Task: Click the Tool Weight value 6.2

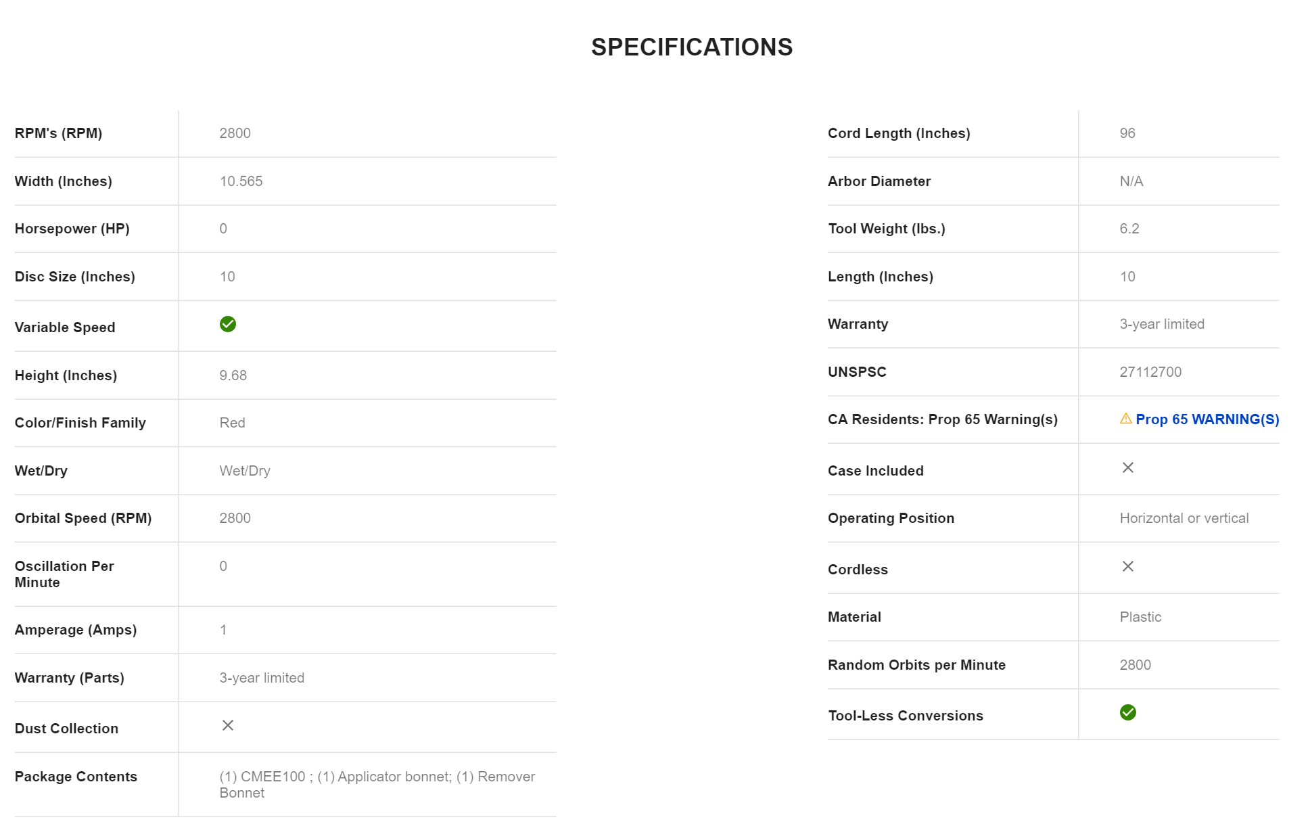Action: point(1129,229)
